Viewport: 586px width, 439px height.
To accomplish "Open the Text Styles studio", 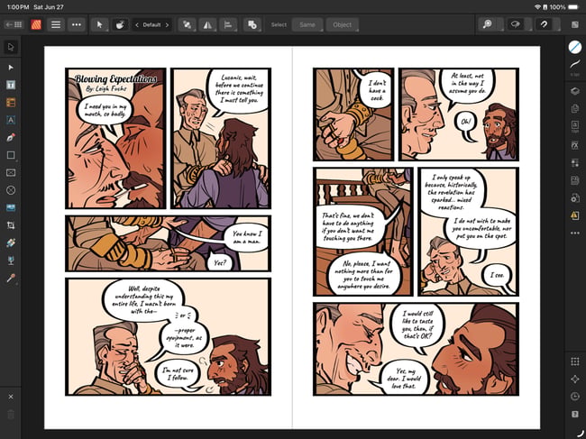I will [575, 163].
